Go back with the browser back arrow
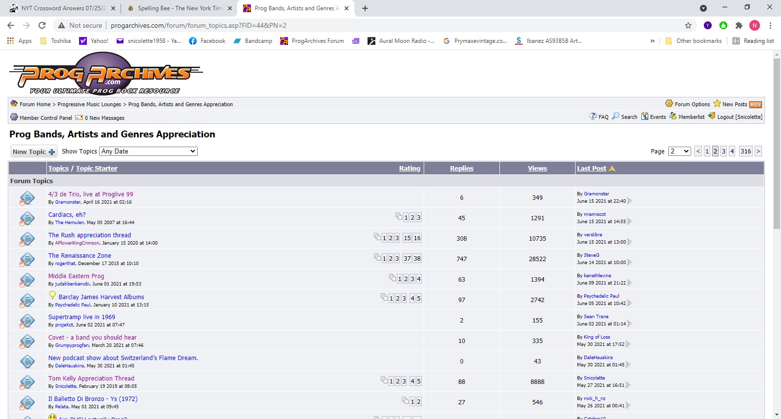Image resolution: width=781 pixels, height=419 pixels. pos(11,25)
